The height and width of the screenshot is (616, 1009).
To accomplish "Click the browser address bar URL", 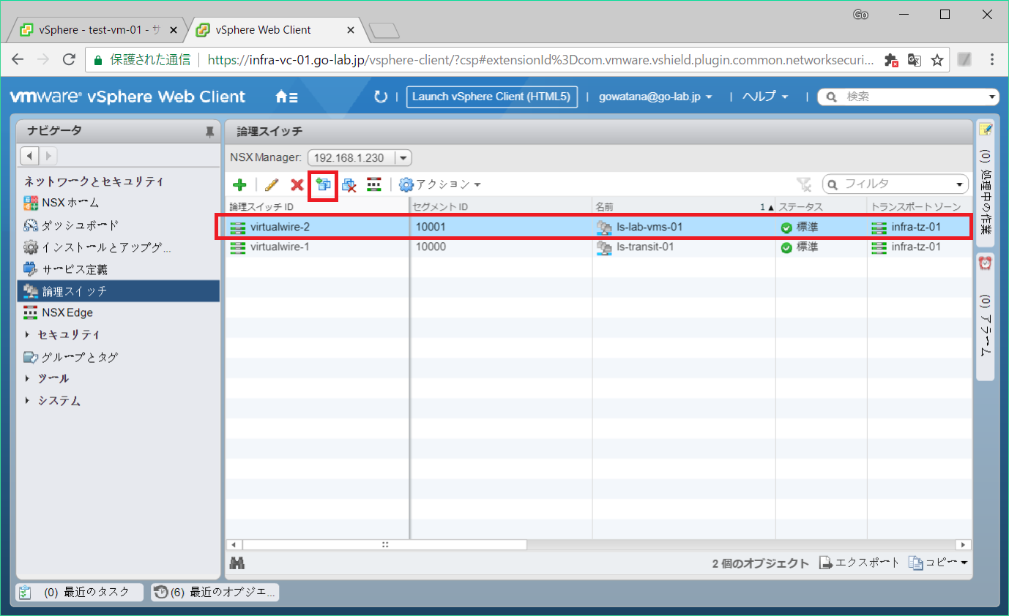I will pos(540,60).
